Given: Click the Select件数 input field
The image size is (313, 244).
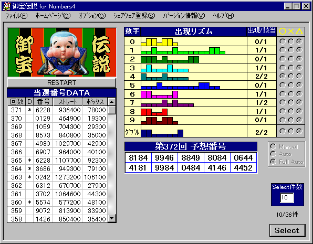Looking at the screenshot, I should [x=287, y=197].
